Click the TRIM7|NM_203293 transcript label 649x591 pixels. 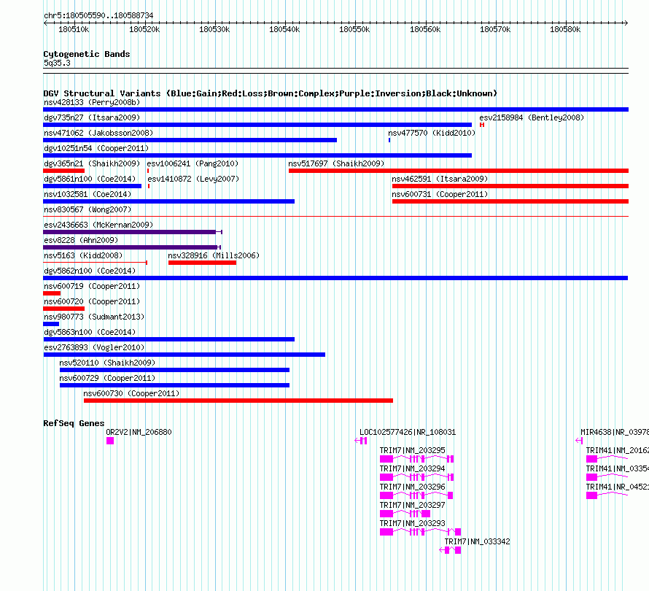pyautogui.click(x=412, y=523)
